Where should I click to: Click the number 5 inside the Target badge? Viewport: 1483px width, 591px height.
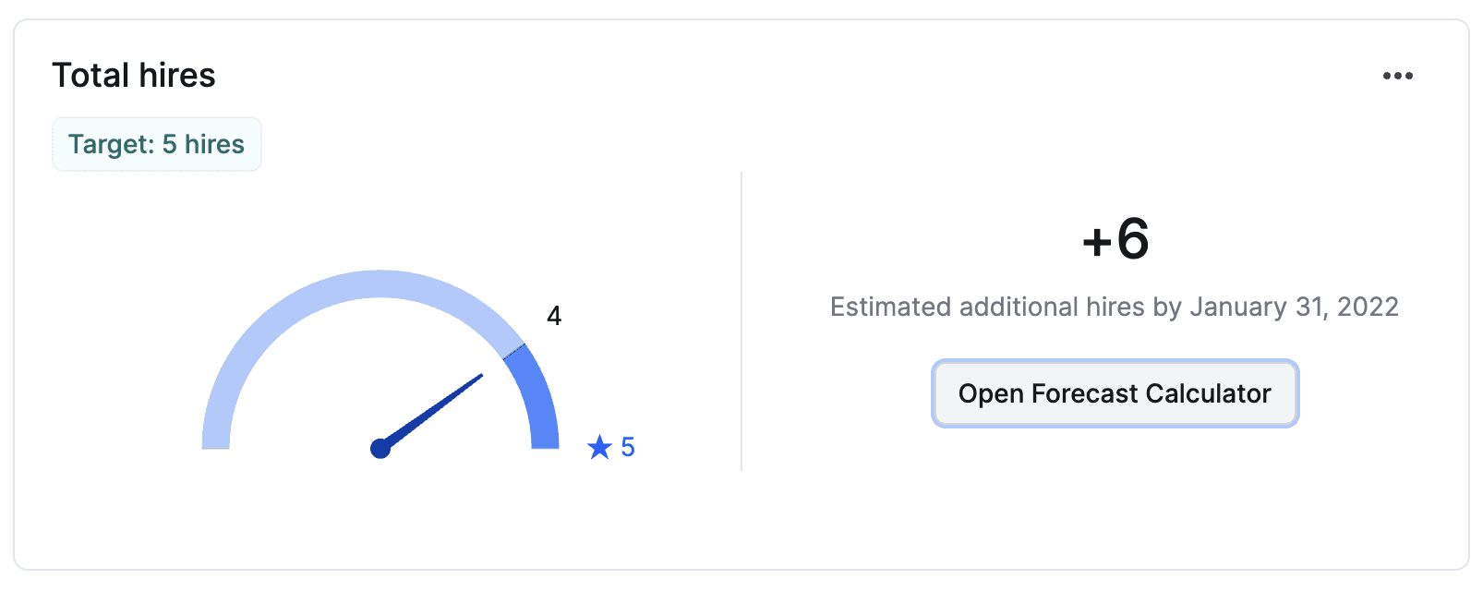[170, 144]
